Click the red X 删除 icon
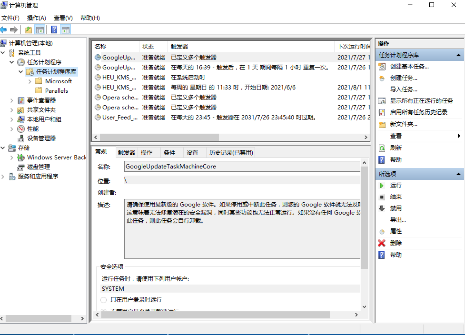Screen dimensions: 465x335 tap(382, 243)
